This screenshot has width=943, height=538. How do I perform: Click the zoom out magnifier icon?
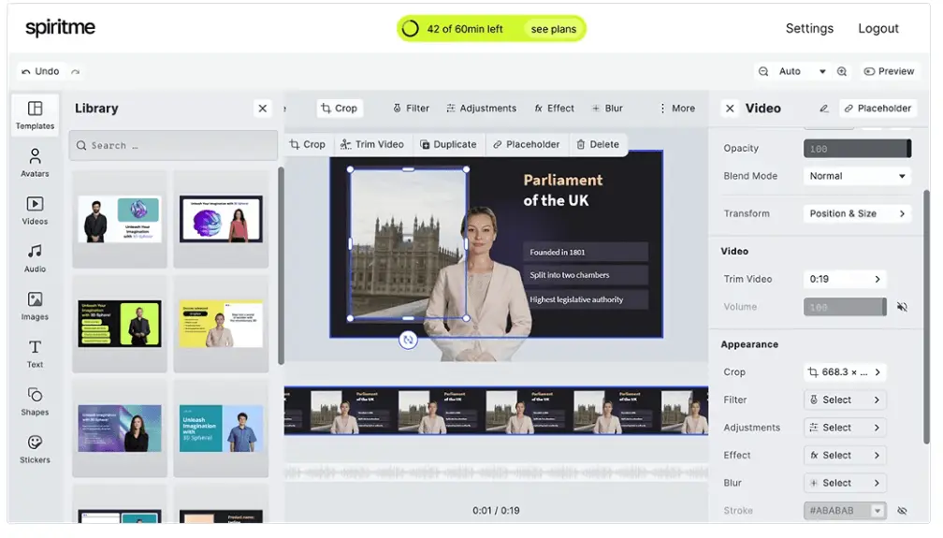coord(763,71)
